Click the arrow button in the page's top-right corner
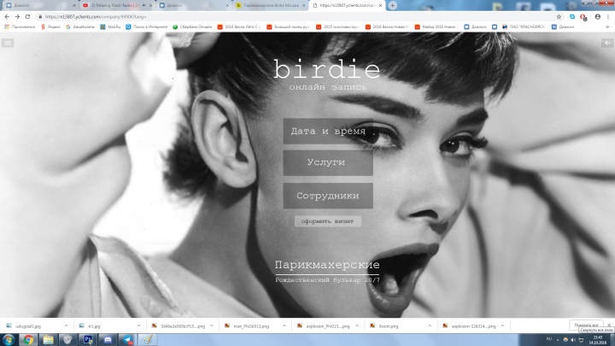Screen dimensions: 615x346 [x=607, y=43]
